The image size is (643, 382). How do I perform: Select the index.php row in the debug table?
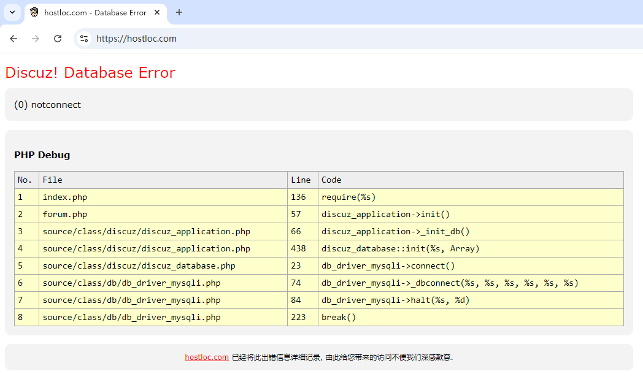(63, 197)
